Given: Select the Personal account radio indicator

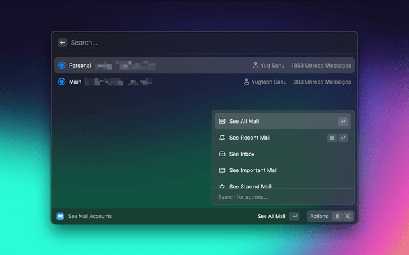Looking at the screenshot, I should (61, 66).
